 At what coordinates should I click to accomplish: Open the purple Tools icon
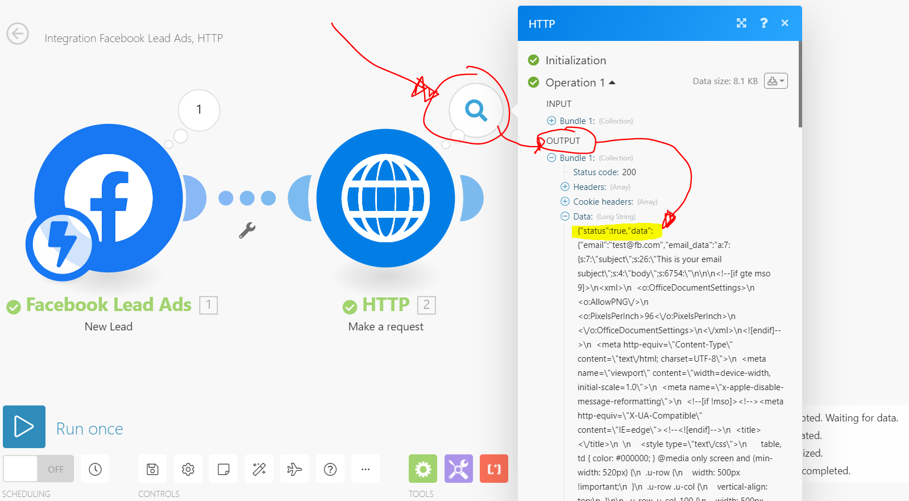click(459, 469)
